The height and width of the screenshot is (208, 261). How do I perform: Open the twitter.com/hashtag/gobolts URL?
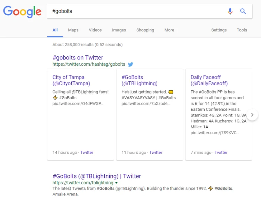click(89, 64)
